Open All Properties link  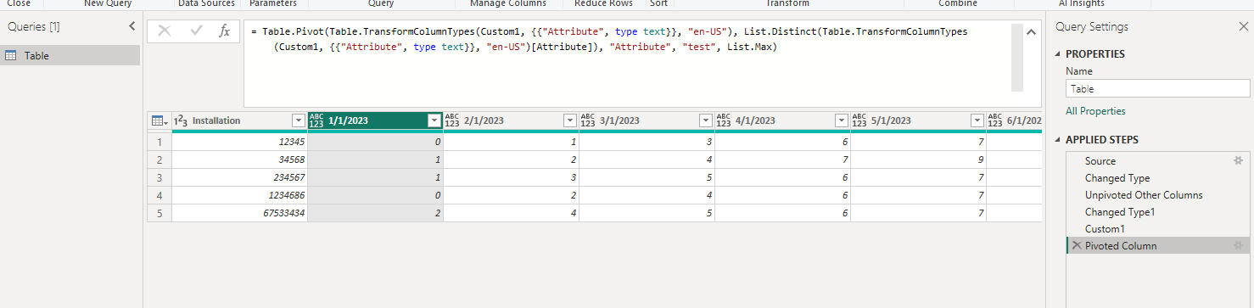(x=1095, y=111)
